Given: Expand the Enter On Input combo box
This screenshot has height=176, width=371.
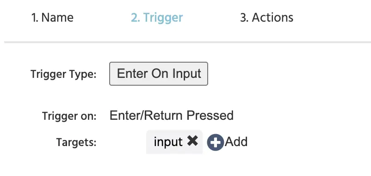Looking at the screenshot, I should (x=159, y=74).
